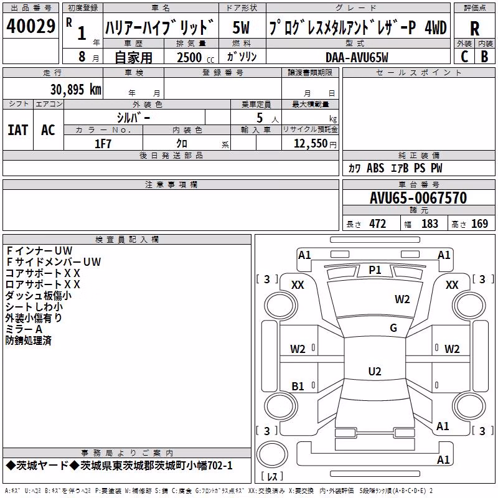Click U2 mark on roof diagram
498x498 pixels.
[x=375, y=372]
